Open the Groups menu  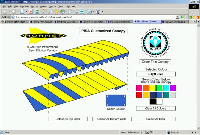43,6
